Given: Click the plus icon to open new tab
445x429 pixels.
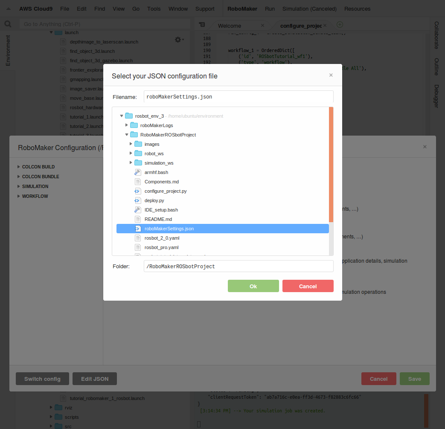Looking at the screenshot, I should tap(340, 25).
